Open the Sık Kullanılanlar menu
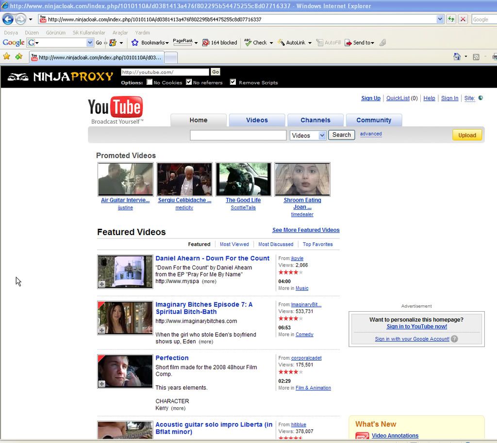The image size is (497, 443). [x=89, y=32]
